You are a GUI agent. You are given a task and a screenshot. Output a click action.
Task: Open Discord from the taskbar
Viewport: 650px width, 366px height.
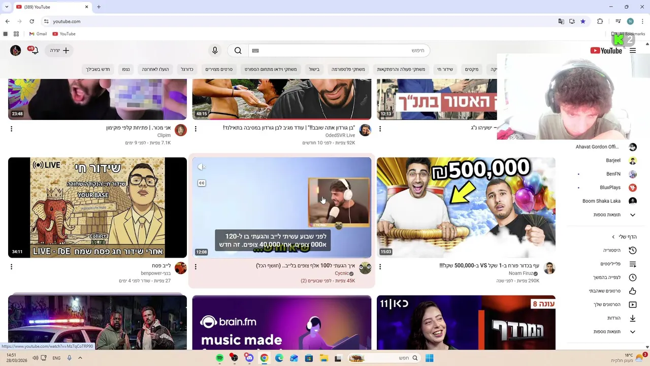coord(249,358)
